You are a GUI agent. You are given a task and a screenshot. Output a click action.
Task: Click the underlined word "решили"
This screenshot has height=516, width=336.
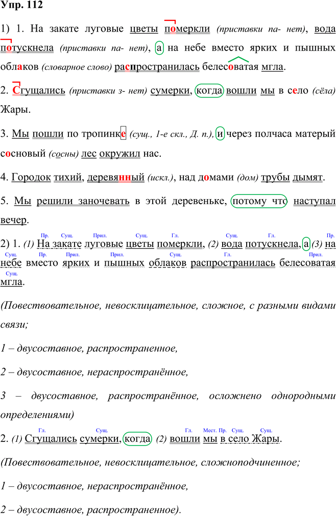(x=55, y=201)
